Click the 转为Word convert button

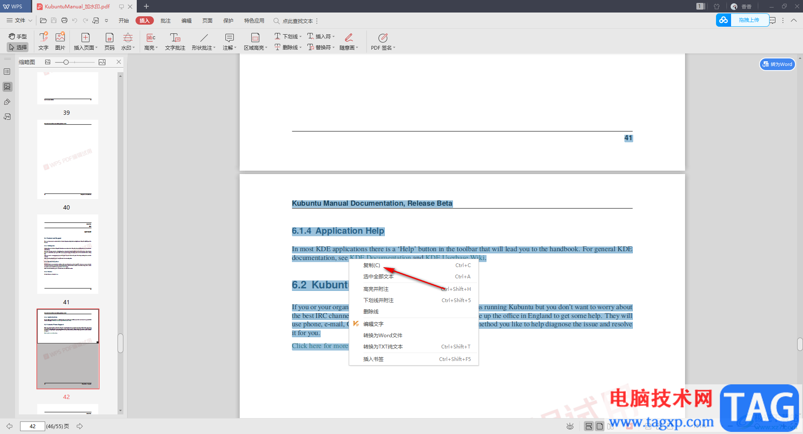coord(777,64)
